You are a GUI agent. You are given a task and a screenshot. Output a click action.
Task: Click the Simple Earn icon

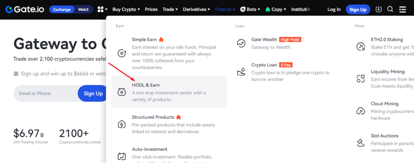click(122, 53)
